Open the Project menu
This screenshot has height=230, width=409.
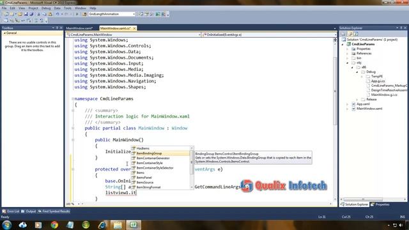(33, 8)
